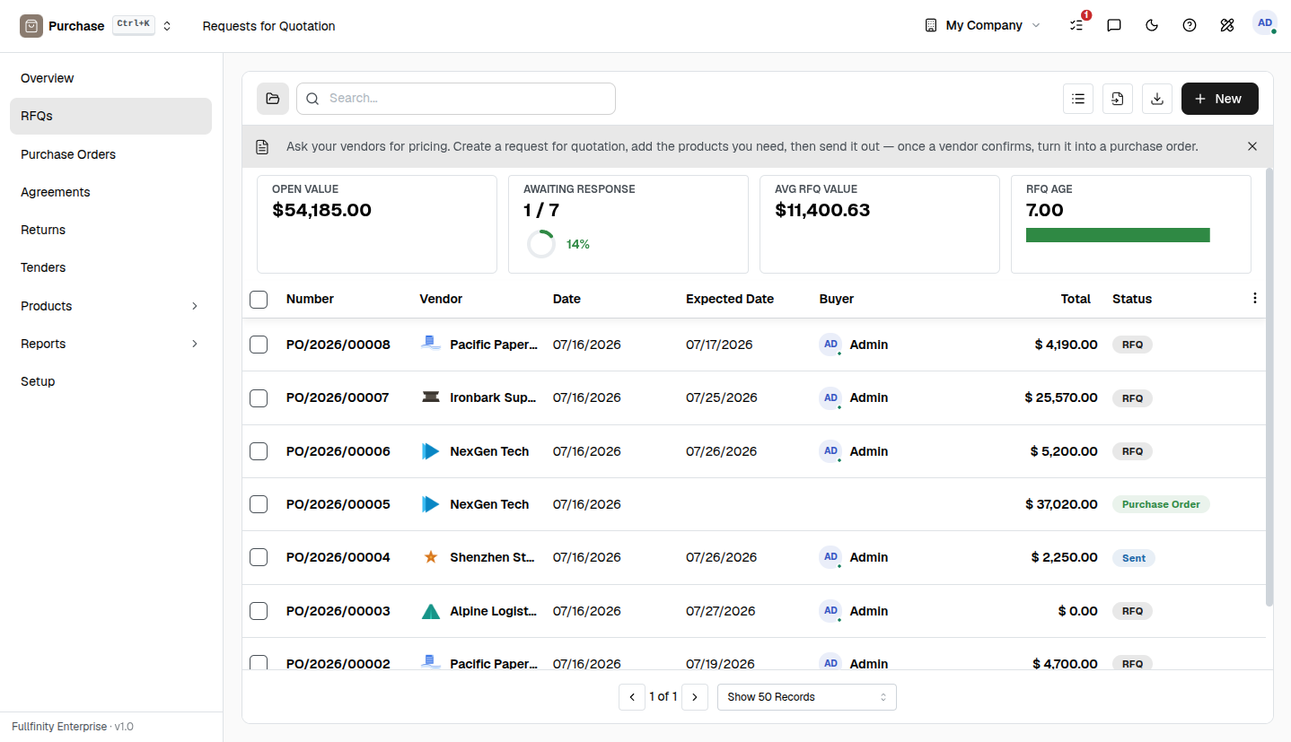Expand the Reports submenu chevron

(195, 344)
